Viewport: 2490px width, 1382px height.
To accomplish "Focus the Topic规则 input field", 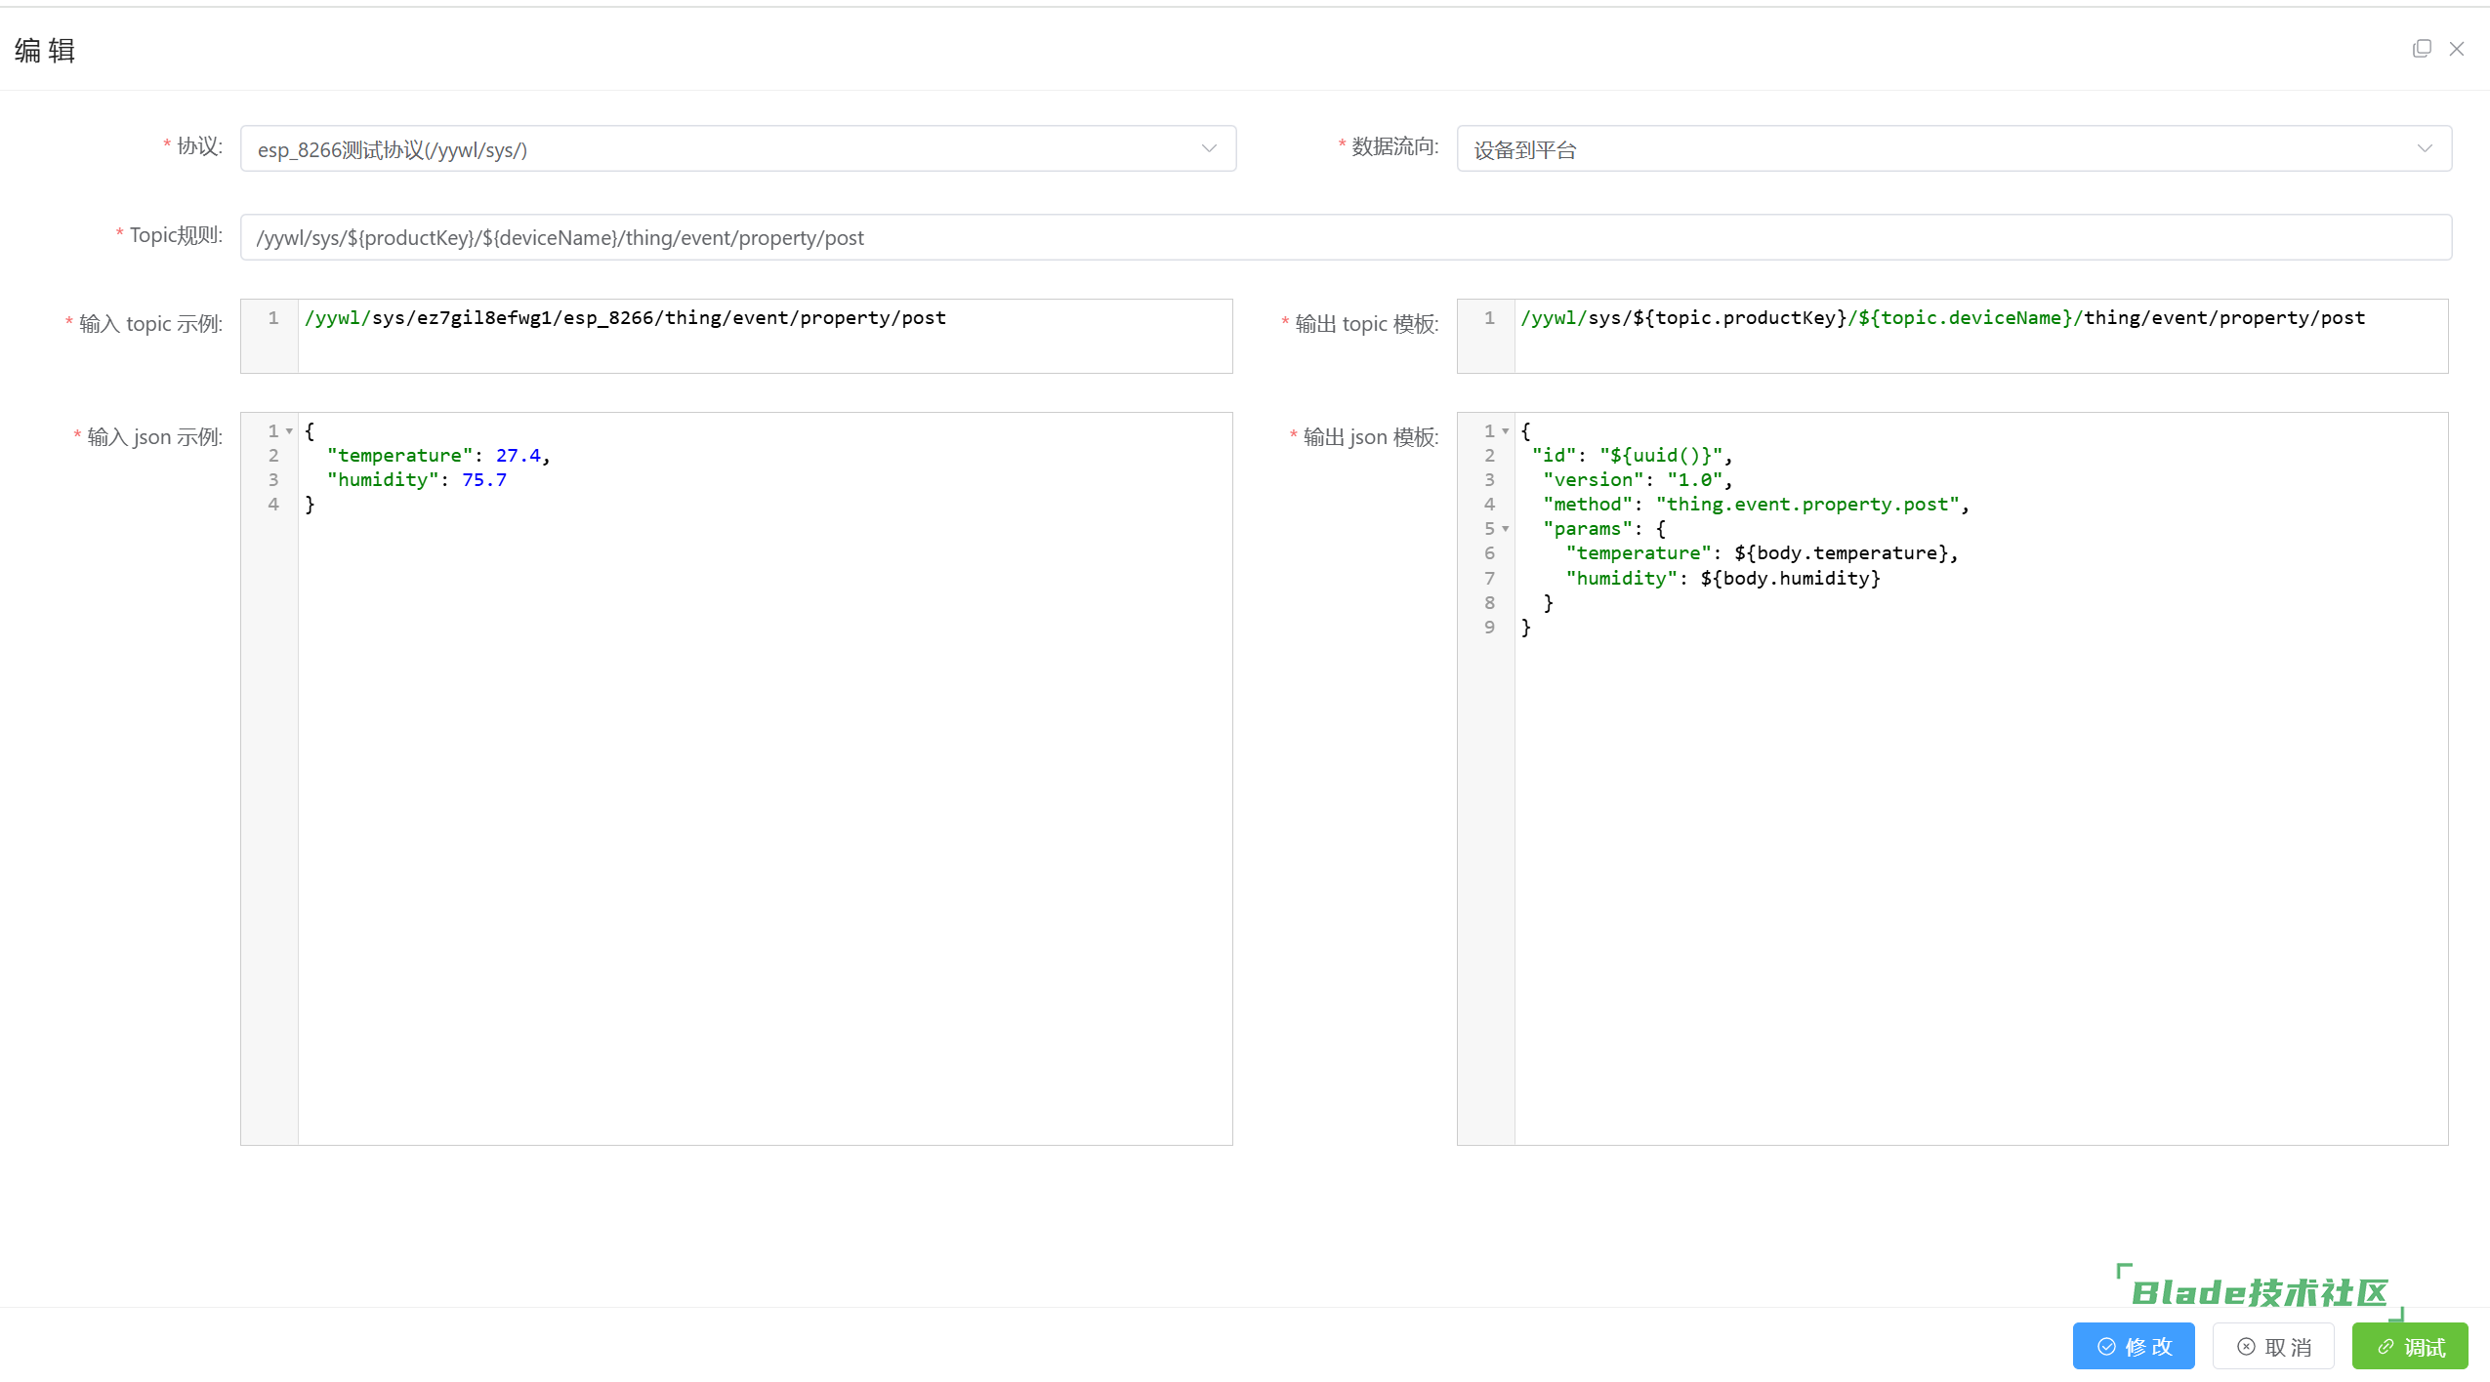I will [x=1346, y=237].
